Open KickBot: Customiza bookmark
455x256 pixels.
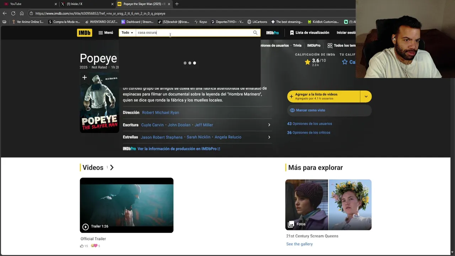coord(323,22)
